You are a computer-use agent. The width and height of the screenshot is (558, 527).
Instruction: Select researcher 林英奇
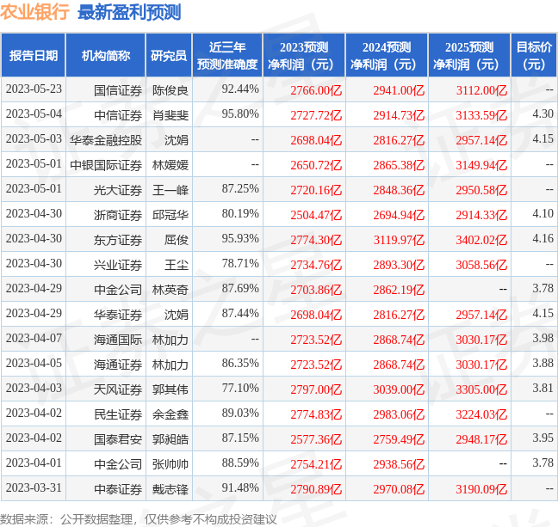pos(170,290)
